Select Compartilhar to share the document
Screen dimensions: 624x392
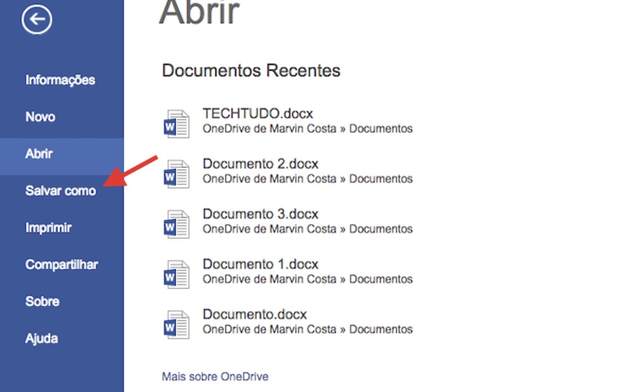pos(61,264)
